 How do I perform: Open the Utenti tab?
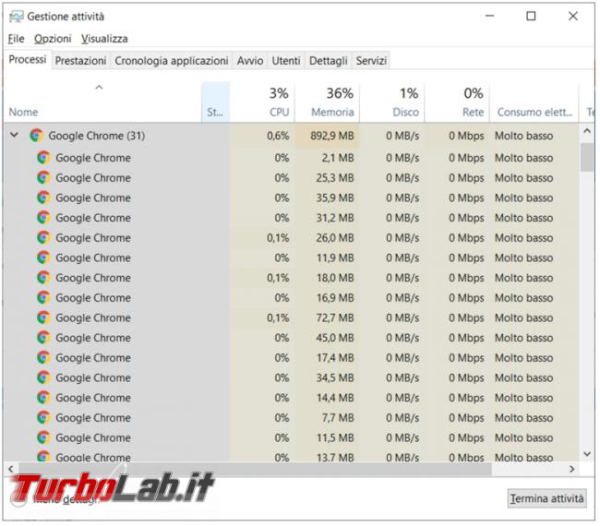(x=286, y=60)
